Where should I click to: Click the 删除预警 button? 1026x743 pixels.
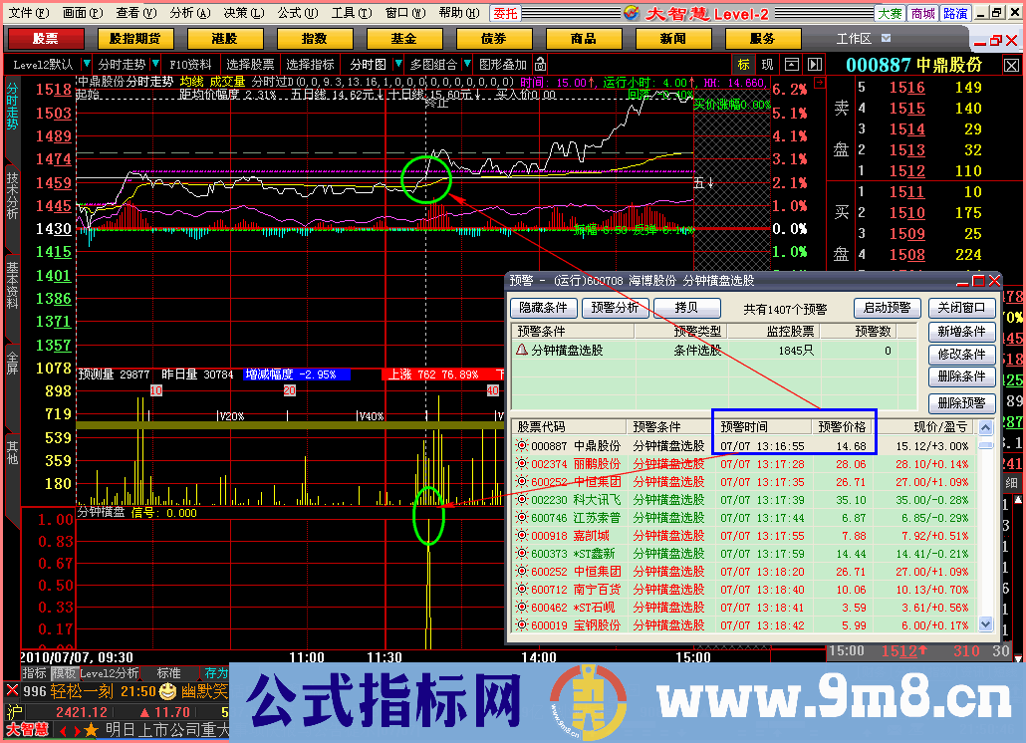961,403
